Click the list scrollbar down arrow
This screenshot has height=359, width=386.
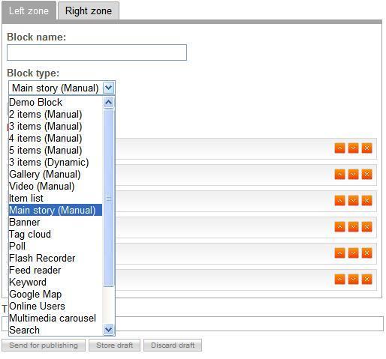pos(109,330)
